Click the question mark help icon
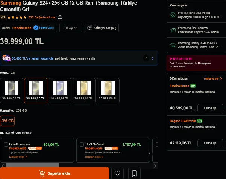This screenshot has height=179, width=226. [x=146, y=58]
